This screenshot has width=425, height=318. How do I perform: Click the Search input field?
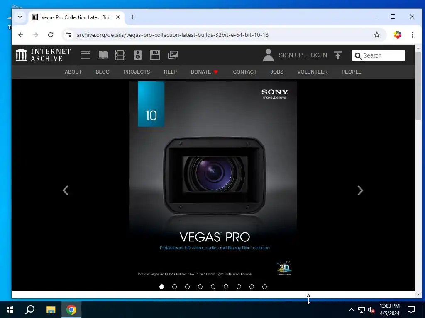[x=379, y=55]
